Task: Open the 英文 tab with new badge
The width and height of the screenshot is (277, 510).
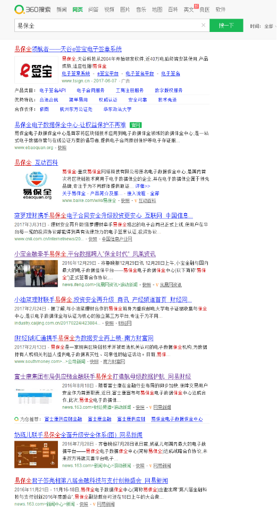Action: 189,10
